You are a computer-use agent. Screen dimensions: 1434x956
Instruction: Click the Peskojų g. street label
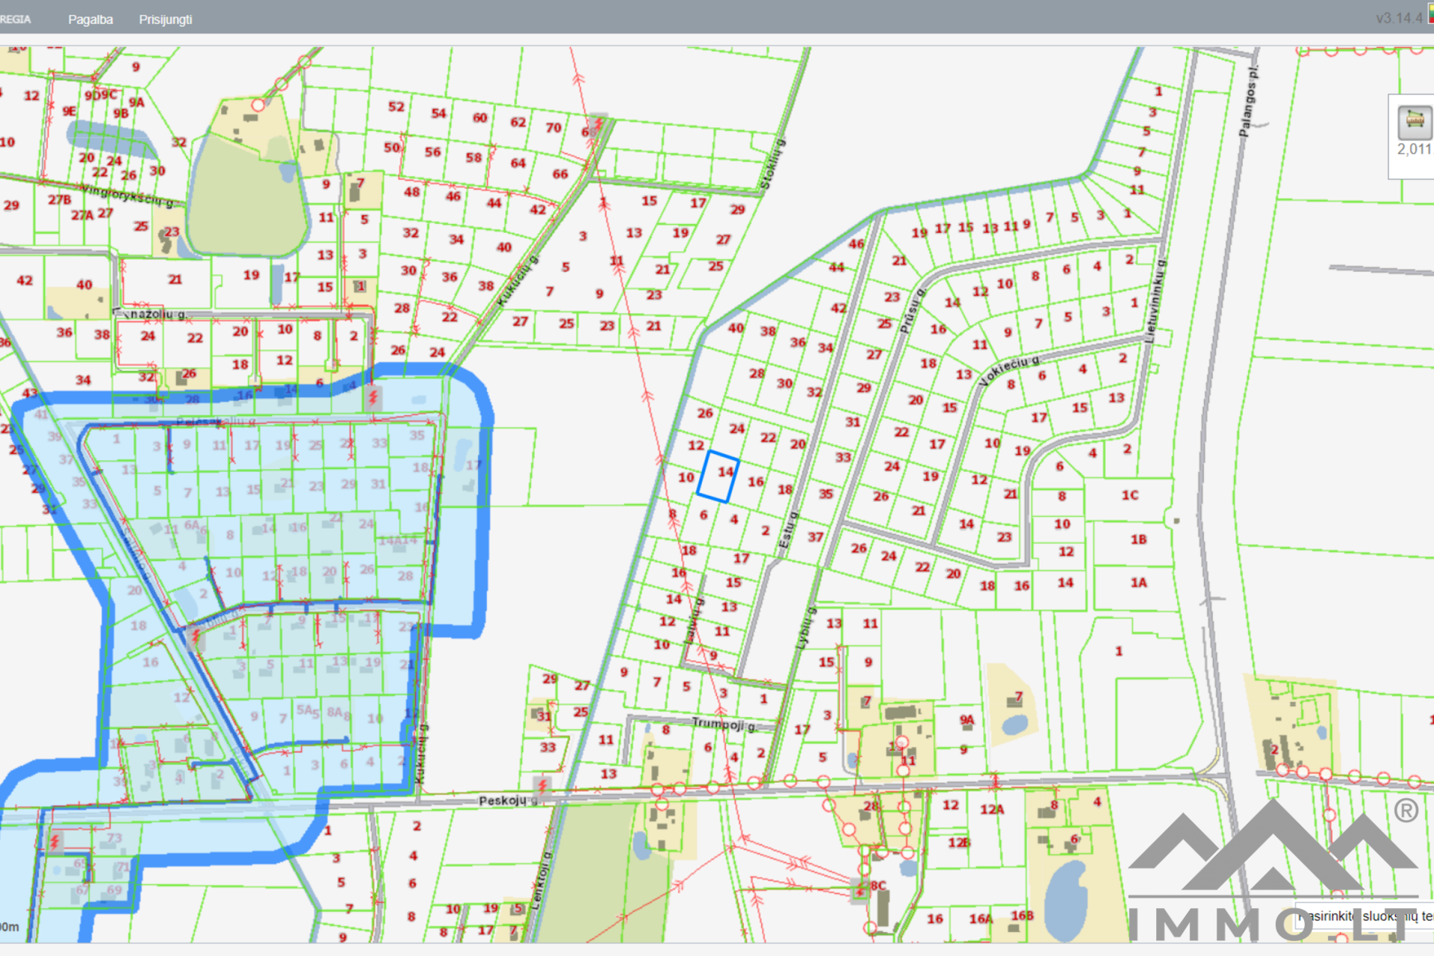coord(509,801)
